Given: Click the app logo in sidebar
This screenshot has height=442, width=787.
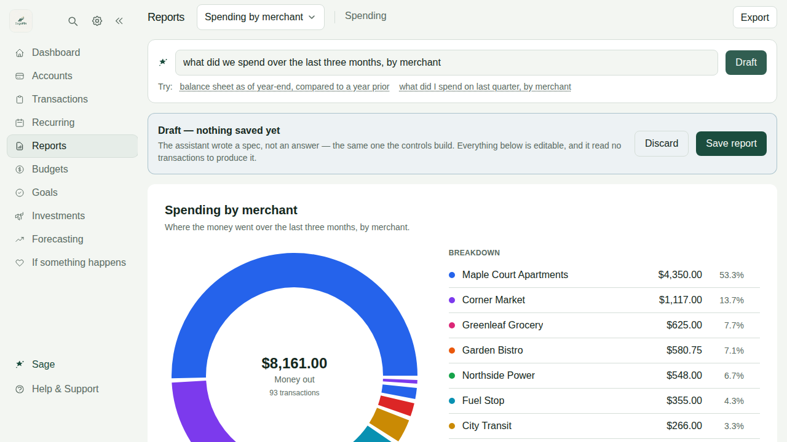Looking at the screenshot, I should point(21,21).
